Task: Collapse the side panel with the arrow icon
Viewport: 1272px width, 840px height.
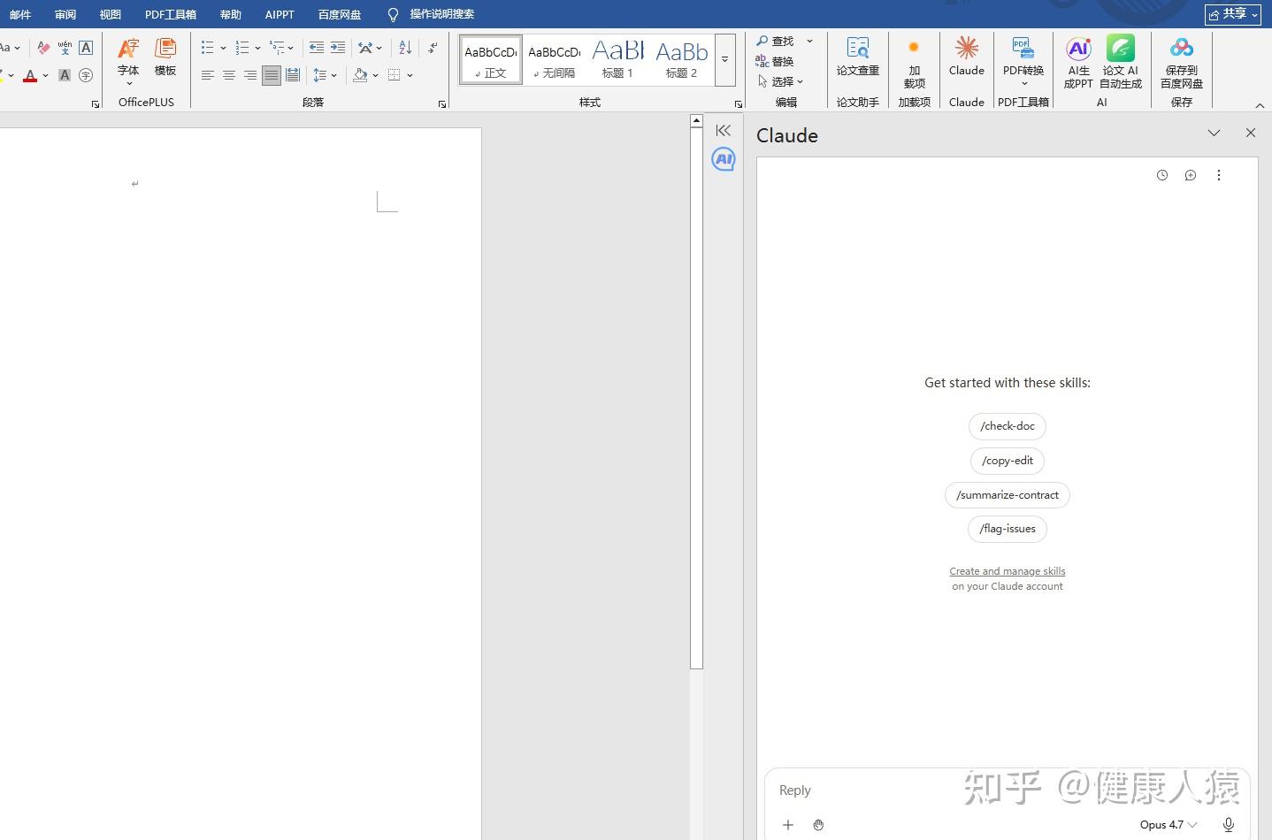Action: coord(724,131)
